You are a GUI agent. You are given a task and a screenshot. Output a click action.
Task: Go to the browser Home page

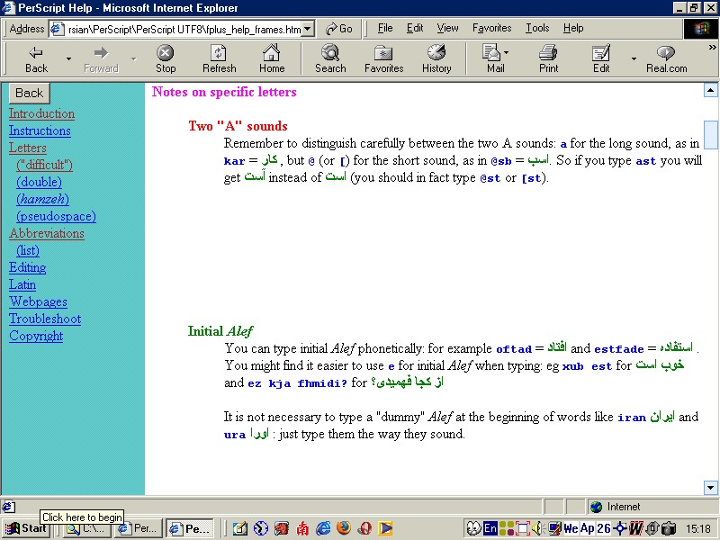tap(272, 56)
